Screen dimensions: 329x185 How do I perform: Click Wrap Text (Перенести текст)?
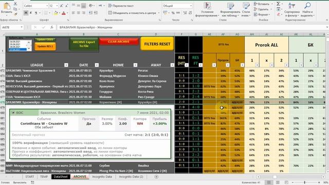click(x=121, y=6)
